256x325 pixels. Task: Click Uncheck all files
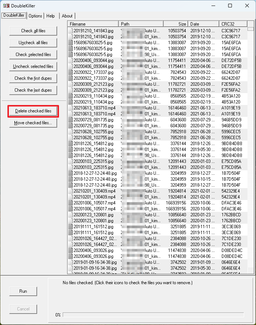[x=33, y=43]
